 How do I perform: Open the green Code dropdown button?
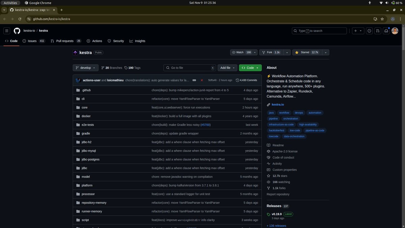[x=250, y=68]
